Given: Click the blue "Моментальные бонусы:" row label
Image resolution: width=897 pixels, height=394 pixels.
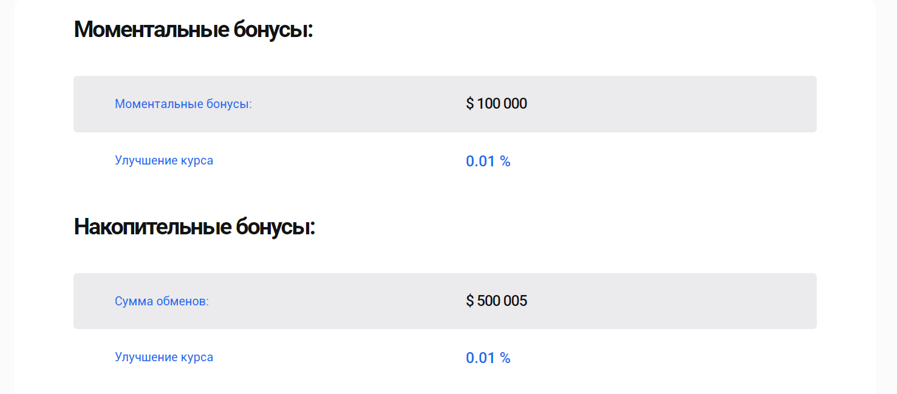Looking at the screenshot, I should coord(183,104).
